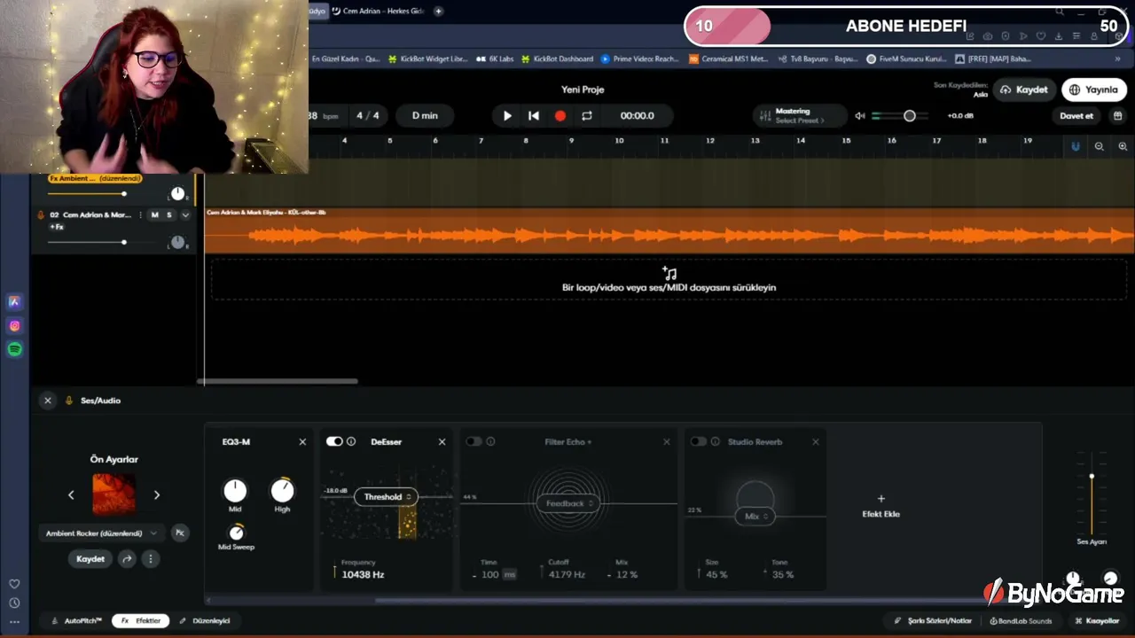1135x638 pixels.
Task: Switch to the Efektler tab
Action: pyautogui.click(x=141, y=621)
